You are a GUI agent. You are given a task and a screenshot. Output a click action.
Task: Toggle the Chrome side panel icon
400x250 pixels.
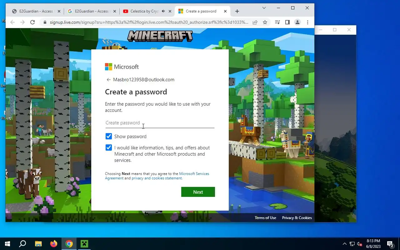tap(287, 22)
